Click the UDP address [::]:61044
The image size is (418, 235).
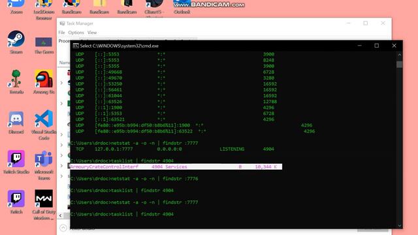108,96
